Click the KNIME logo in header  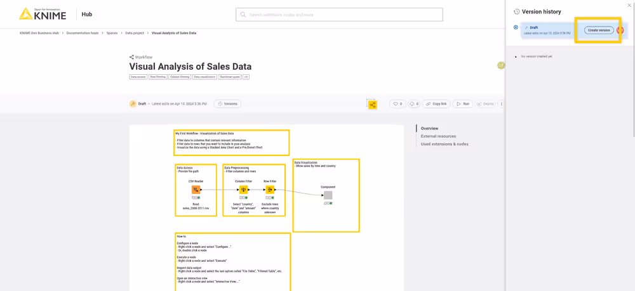coord(42,14)
